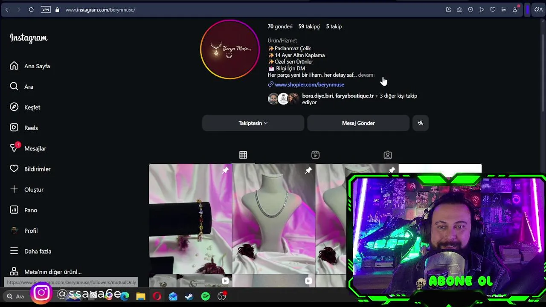Open the browser edit page pencil icon
Screen dimensions: 546x307
(448, 9)
